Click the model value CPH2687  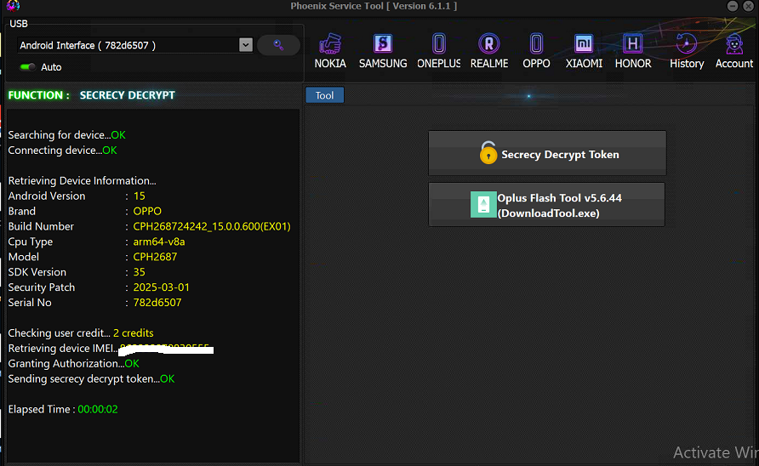(155, 257)
